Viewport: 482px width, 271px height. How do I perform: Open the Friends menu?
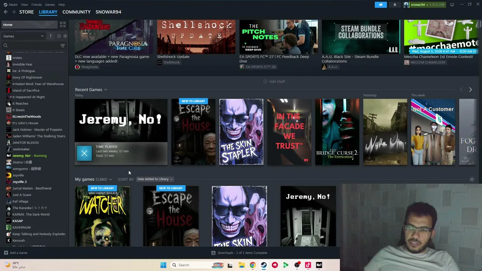(x=37, y=5)
